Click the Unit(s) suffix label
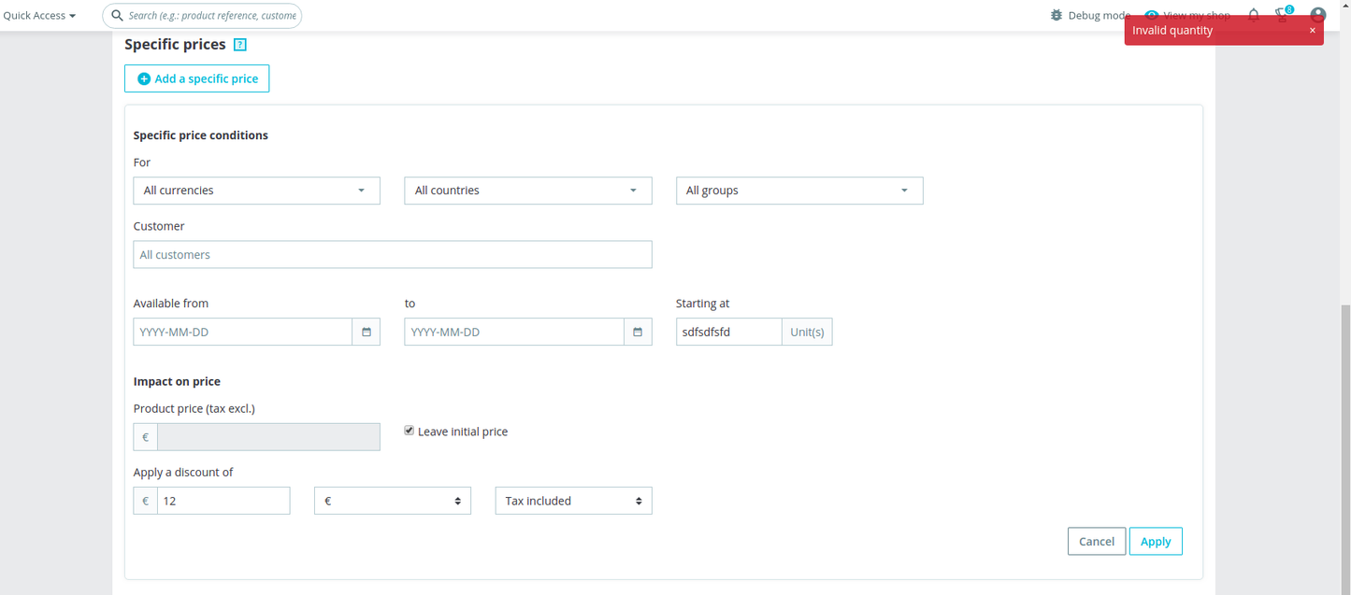 pos(807,332)
